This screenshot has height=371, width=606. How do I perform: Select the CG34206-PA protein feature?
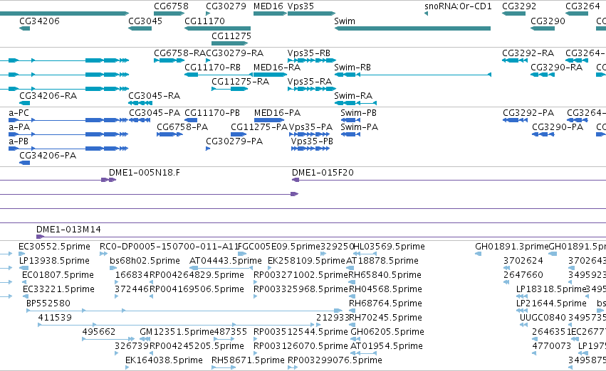pos(24,163)
